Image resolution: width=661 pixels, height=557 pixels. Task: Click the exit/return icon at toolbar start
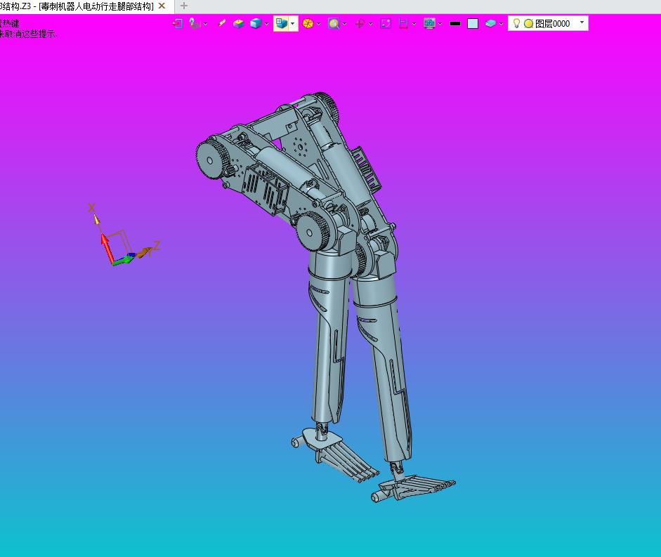(177, 23)
